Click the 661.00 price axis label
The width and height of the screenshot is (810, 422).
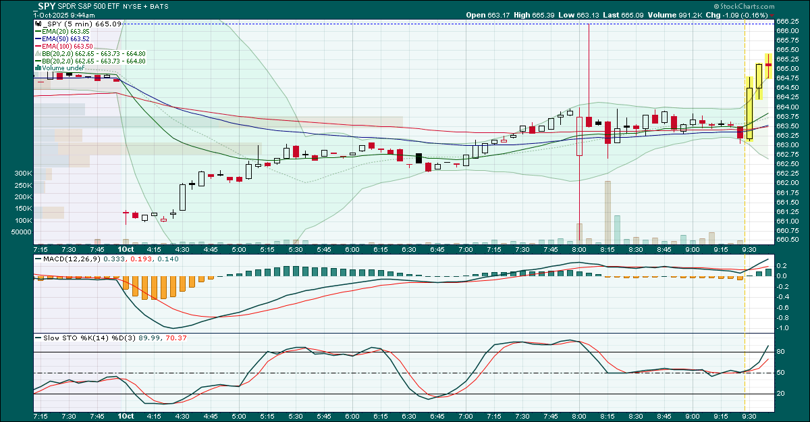tap(787, 220)
